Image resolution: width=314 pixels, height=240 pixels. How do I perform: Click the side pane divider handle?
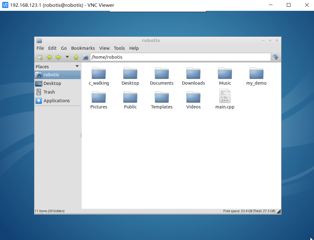(x=81, y=135)
